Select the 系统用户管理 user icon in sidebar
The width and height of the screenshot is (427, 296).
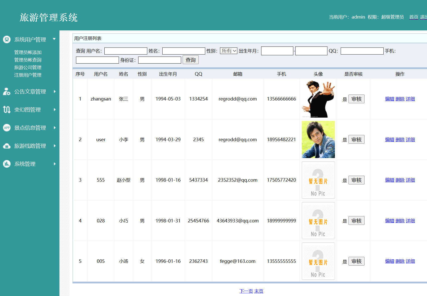[x=7, y=39]
